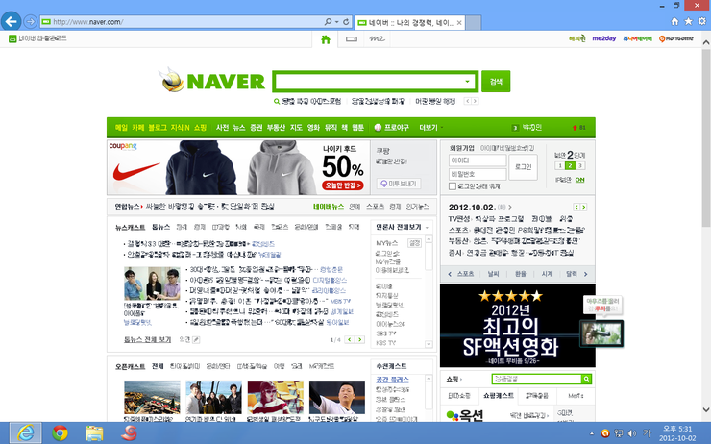Open the 날씨 weather tab

[x=493, y=274]
